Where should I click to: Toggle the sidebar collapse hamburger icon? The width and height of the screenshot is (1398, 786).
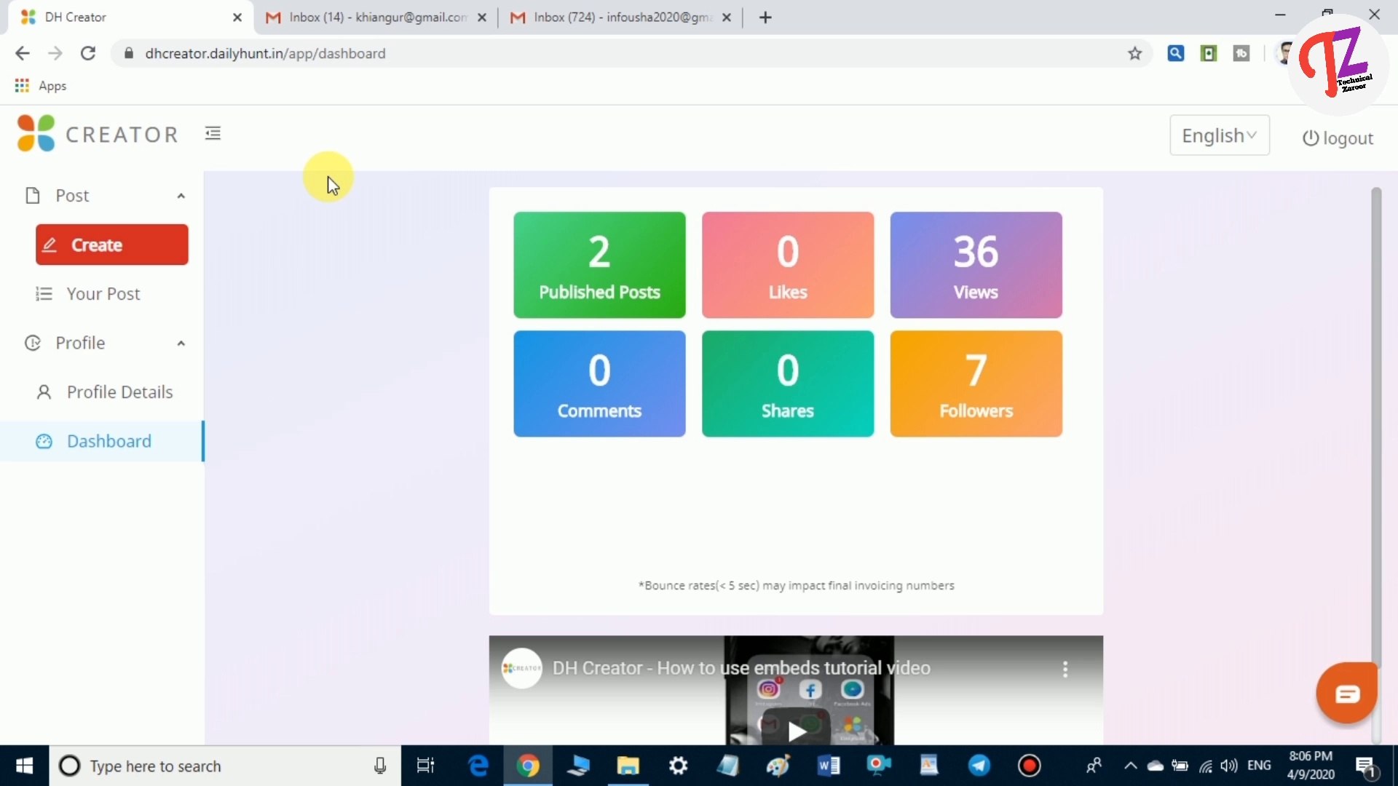tap(213, 133)
